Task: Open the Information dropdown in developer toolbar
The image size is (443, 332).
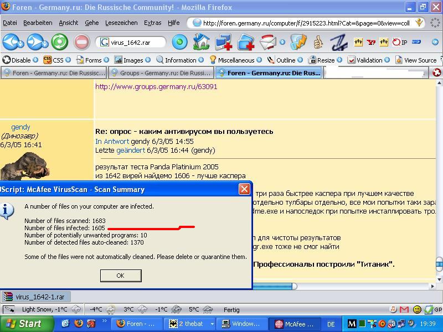Action: (x=201, y=60)
